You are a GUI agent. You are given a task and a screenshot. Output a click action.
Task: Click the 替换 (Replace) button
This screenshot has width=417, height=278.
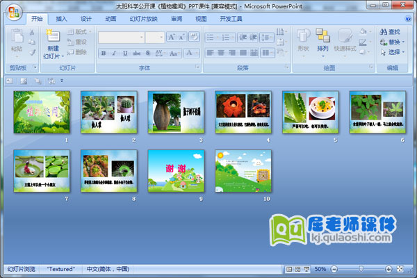pyautogui.click(x=392, y=42)
